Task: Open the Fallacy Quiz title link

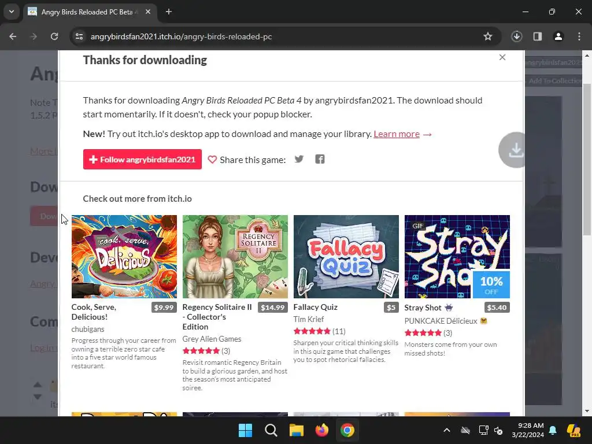Action: click(x=315, y=308)
